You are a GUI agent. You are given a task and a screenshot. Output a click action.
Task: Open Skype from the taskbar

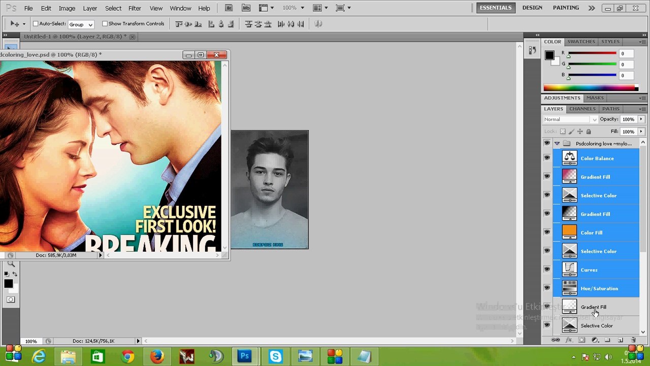[276, 356]
